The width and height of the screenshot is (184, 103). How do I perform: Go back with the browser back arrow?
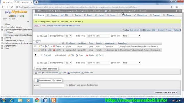(3, 7)
